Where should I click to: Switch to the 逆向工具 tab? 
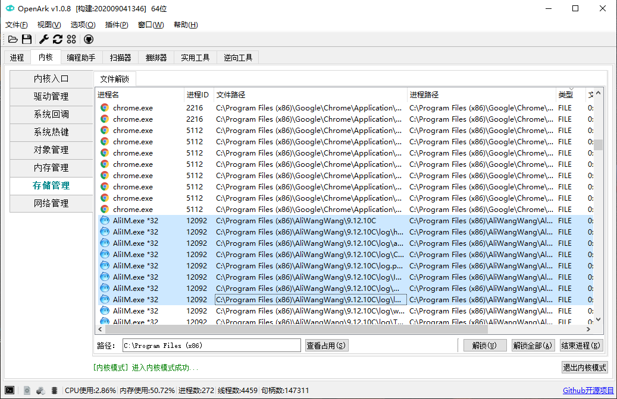click(238, 58)
